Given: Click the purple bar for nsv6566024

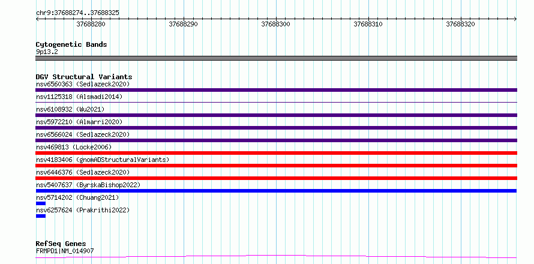Looking at the screenshot, I should point(276,140).
